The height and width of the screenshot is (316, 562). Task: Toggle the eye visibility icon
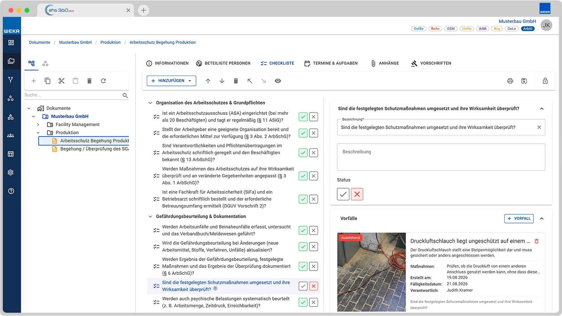tap(278, 81)
